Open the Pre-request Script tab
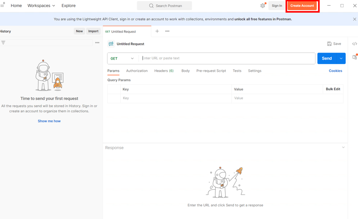 pyautogui.click(x=211, y=71)
